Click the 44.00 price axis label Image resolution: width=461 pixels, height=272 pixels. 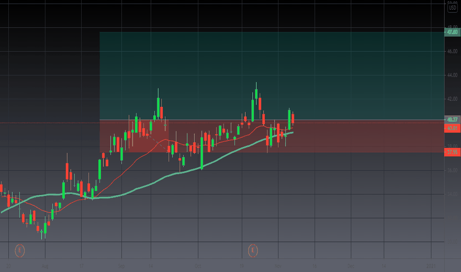tap(452, 75)
